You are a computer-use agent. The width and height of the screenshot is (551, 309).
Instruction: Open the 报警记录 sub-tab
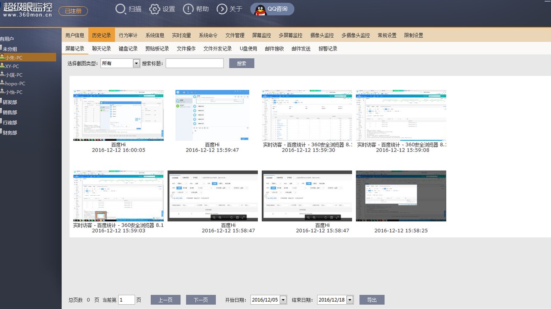[328, 48]
